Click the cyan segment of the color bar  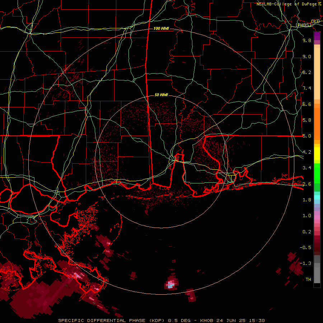[x=317, y=197]
